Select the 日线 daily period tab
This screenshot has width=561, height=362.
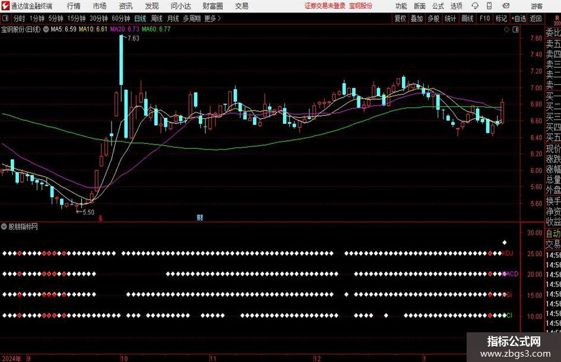[x=140, y=18]
